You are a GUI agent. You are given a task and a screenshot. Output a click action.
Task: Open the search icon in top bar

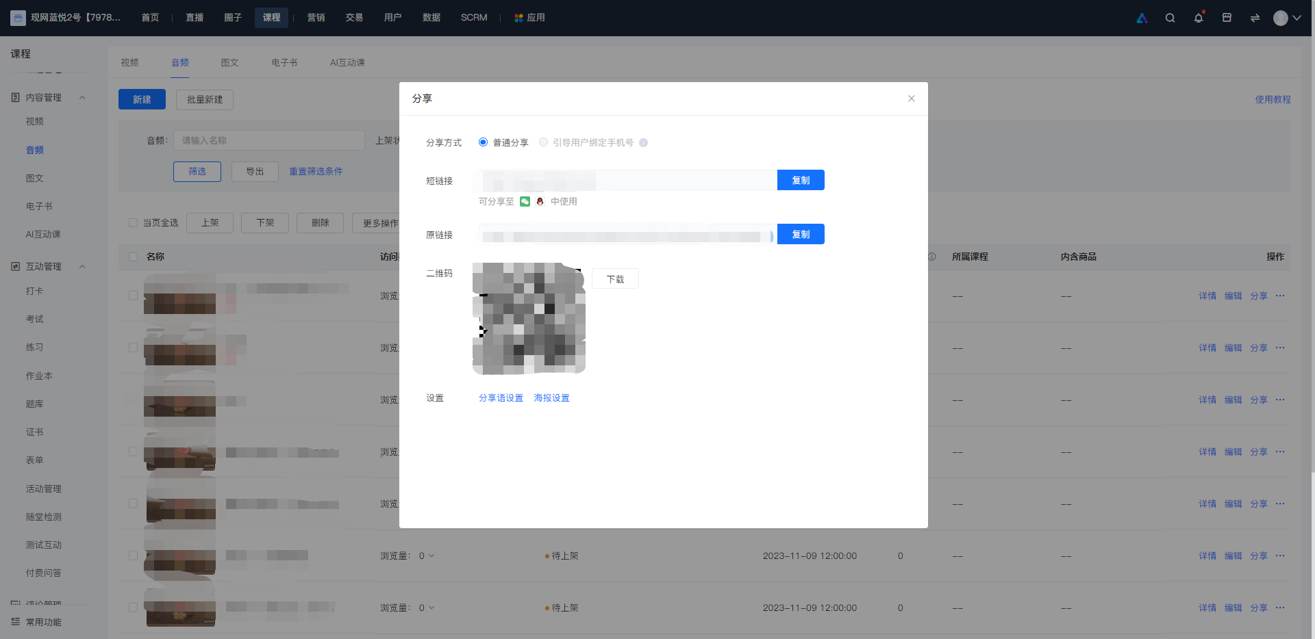pyautogui.click(x=1170, y=18)
